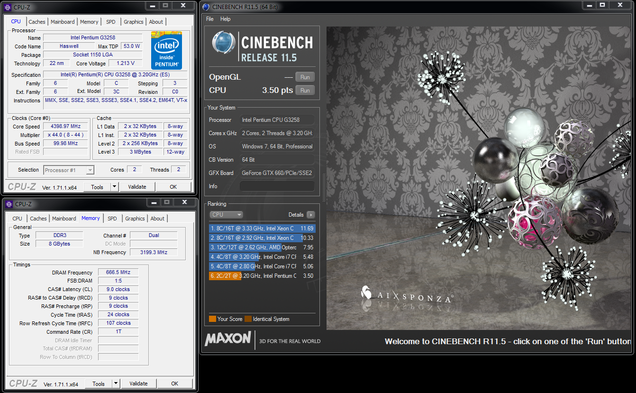Click the Core Speed value 4398.97 MHz
This screenshot has height=393, width=636.
(65, 126)
